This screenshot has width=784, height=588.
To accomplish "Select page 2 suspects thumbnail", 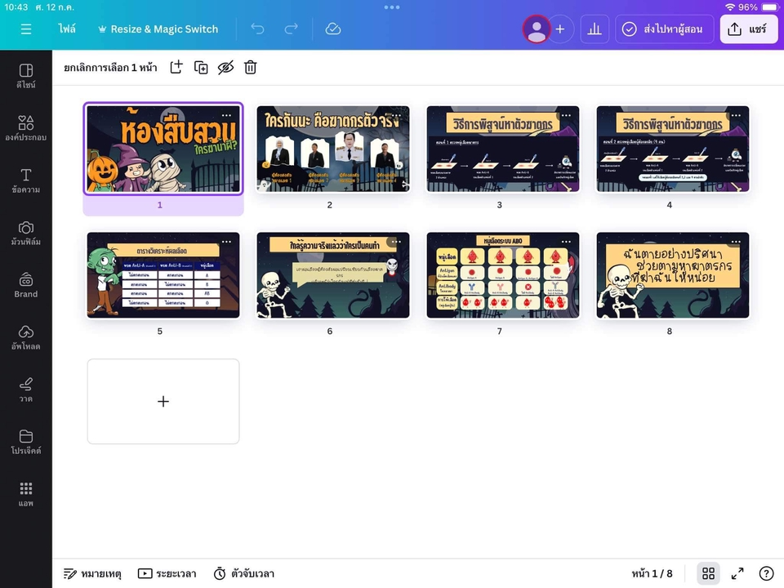I will (333, 149).
